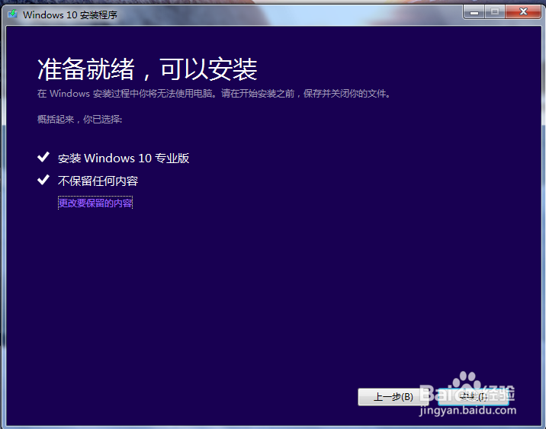This screenshot has width=546, height=429.
Task: Click the disabled maximize button in title bar
Action: tap(494, 12)
